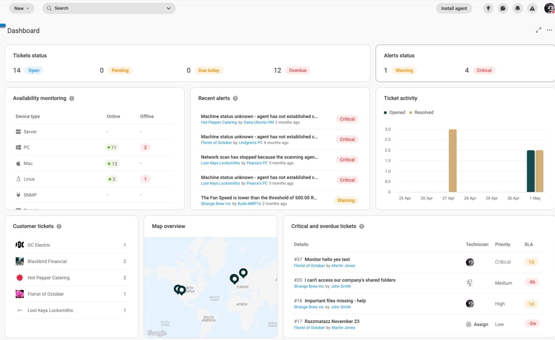
Task: Click the Blackbird Financial logo
Action: [x=20, y=261]
